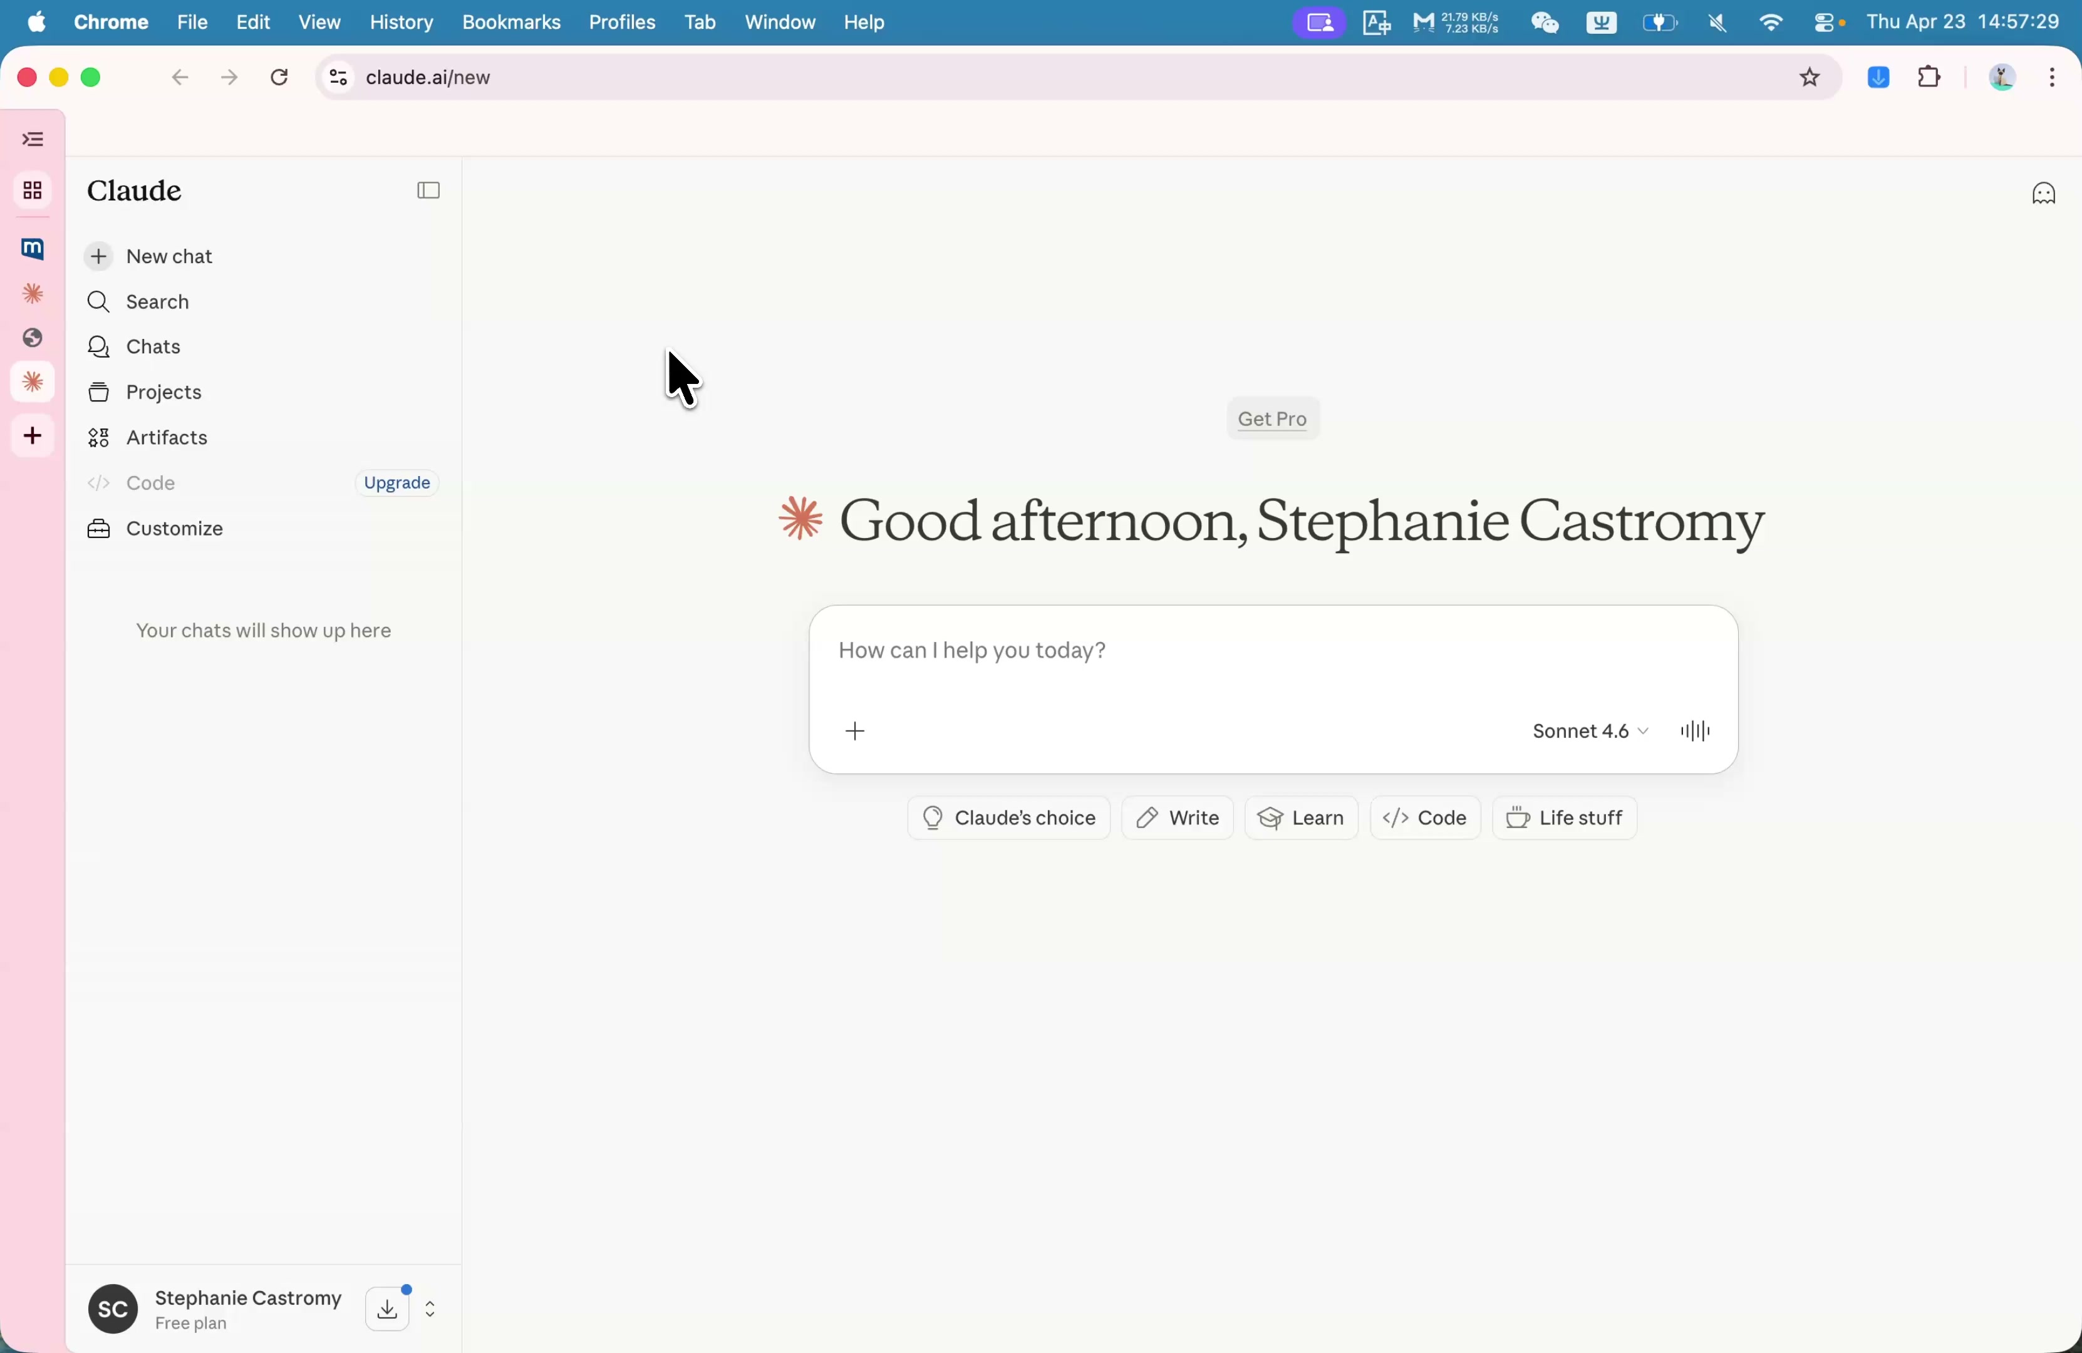Click the claude.ai/new address bar
2082x1353 pixels.
1078,78
